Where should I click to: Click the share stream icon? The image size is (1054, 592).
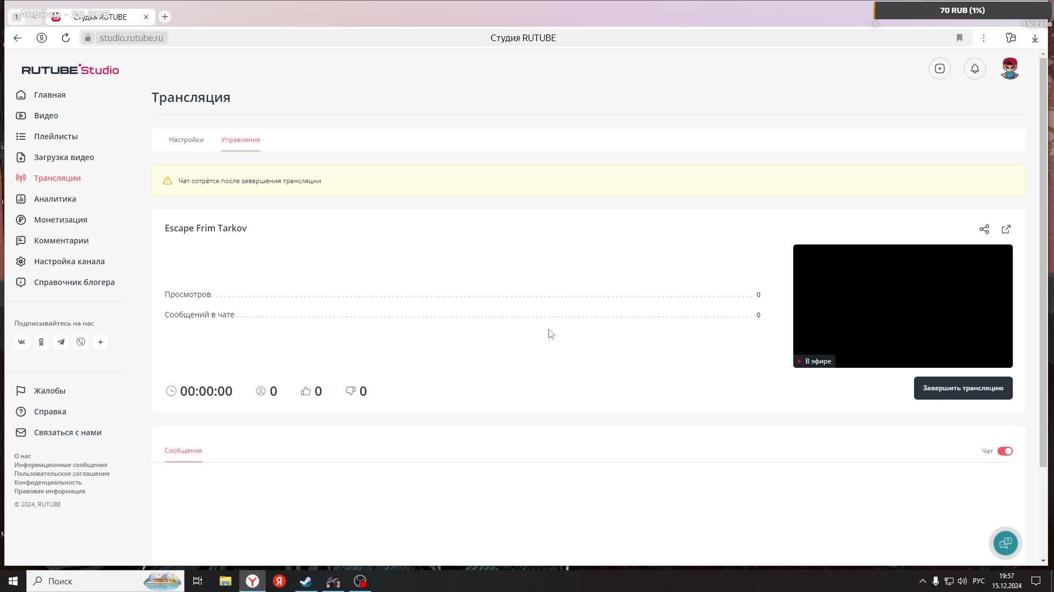tap(984, 229)
